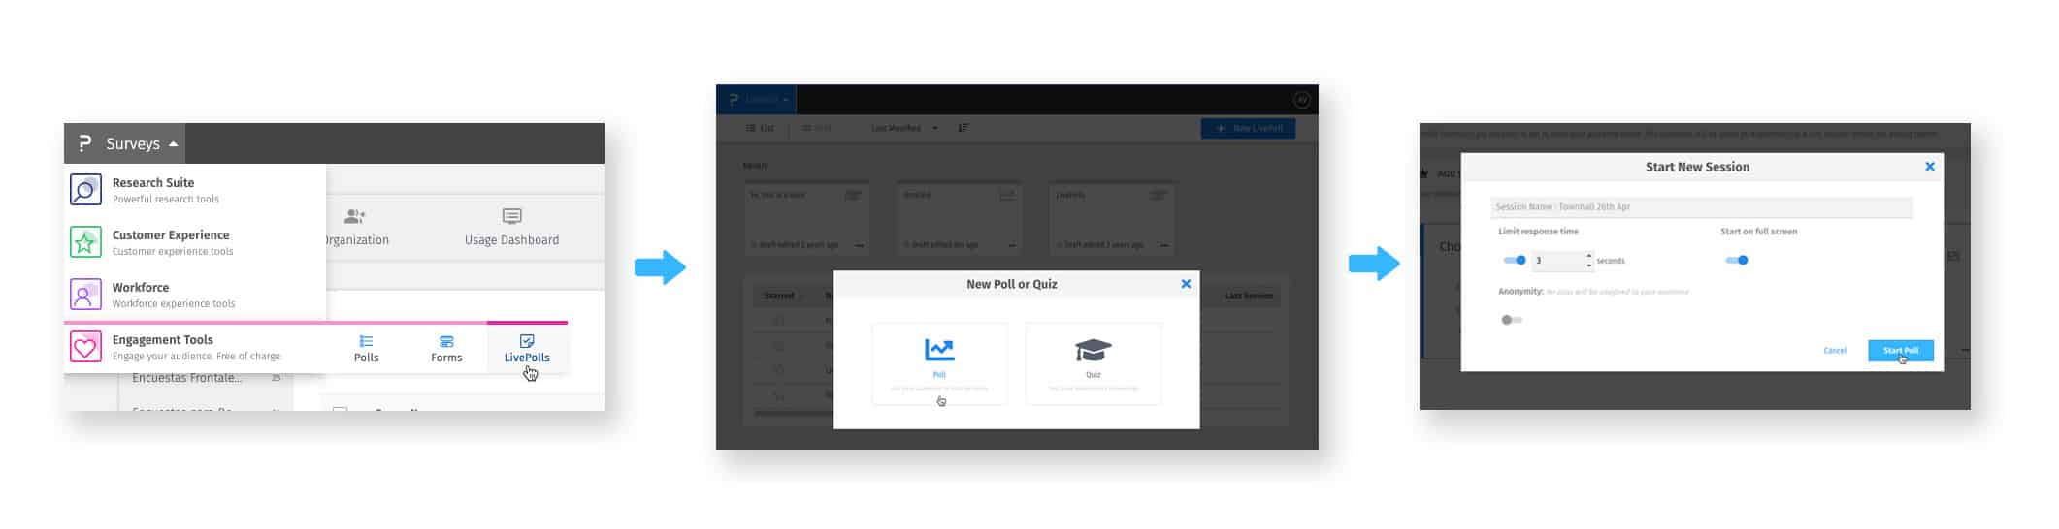Open the LivePolls engagement tool
Viewport: 2059px width, 529px height.
527,349
